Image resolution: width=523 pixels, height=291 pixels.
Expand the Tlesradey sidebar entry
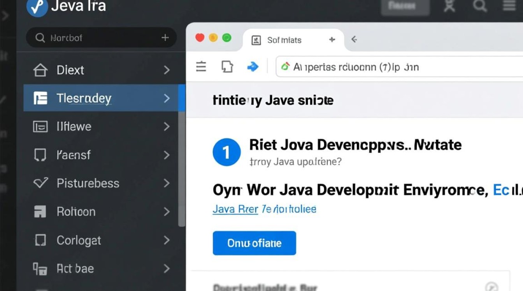(167, 98)
